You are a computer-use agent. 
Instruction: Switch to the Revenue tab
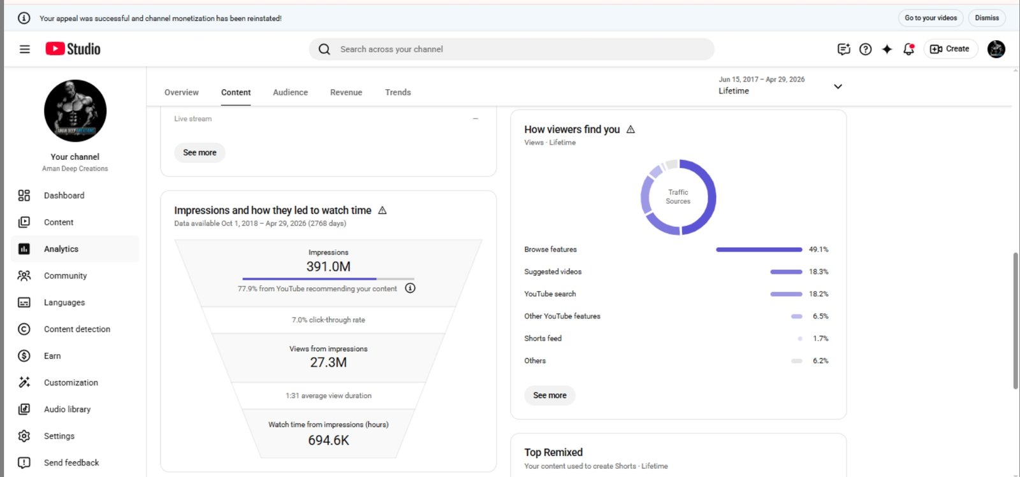pyautogui.click(x=346, y=92)
